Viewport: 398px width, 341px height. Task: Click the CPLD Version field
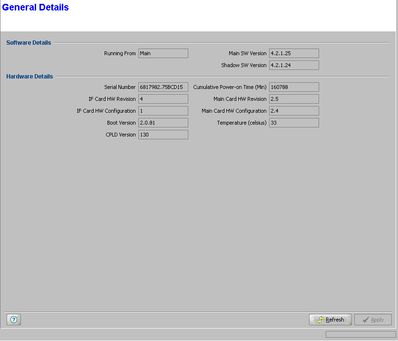(163, 135)
